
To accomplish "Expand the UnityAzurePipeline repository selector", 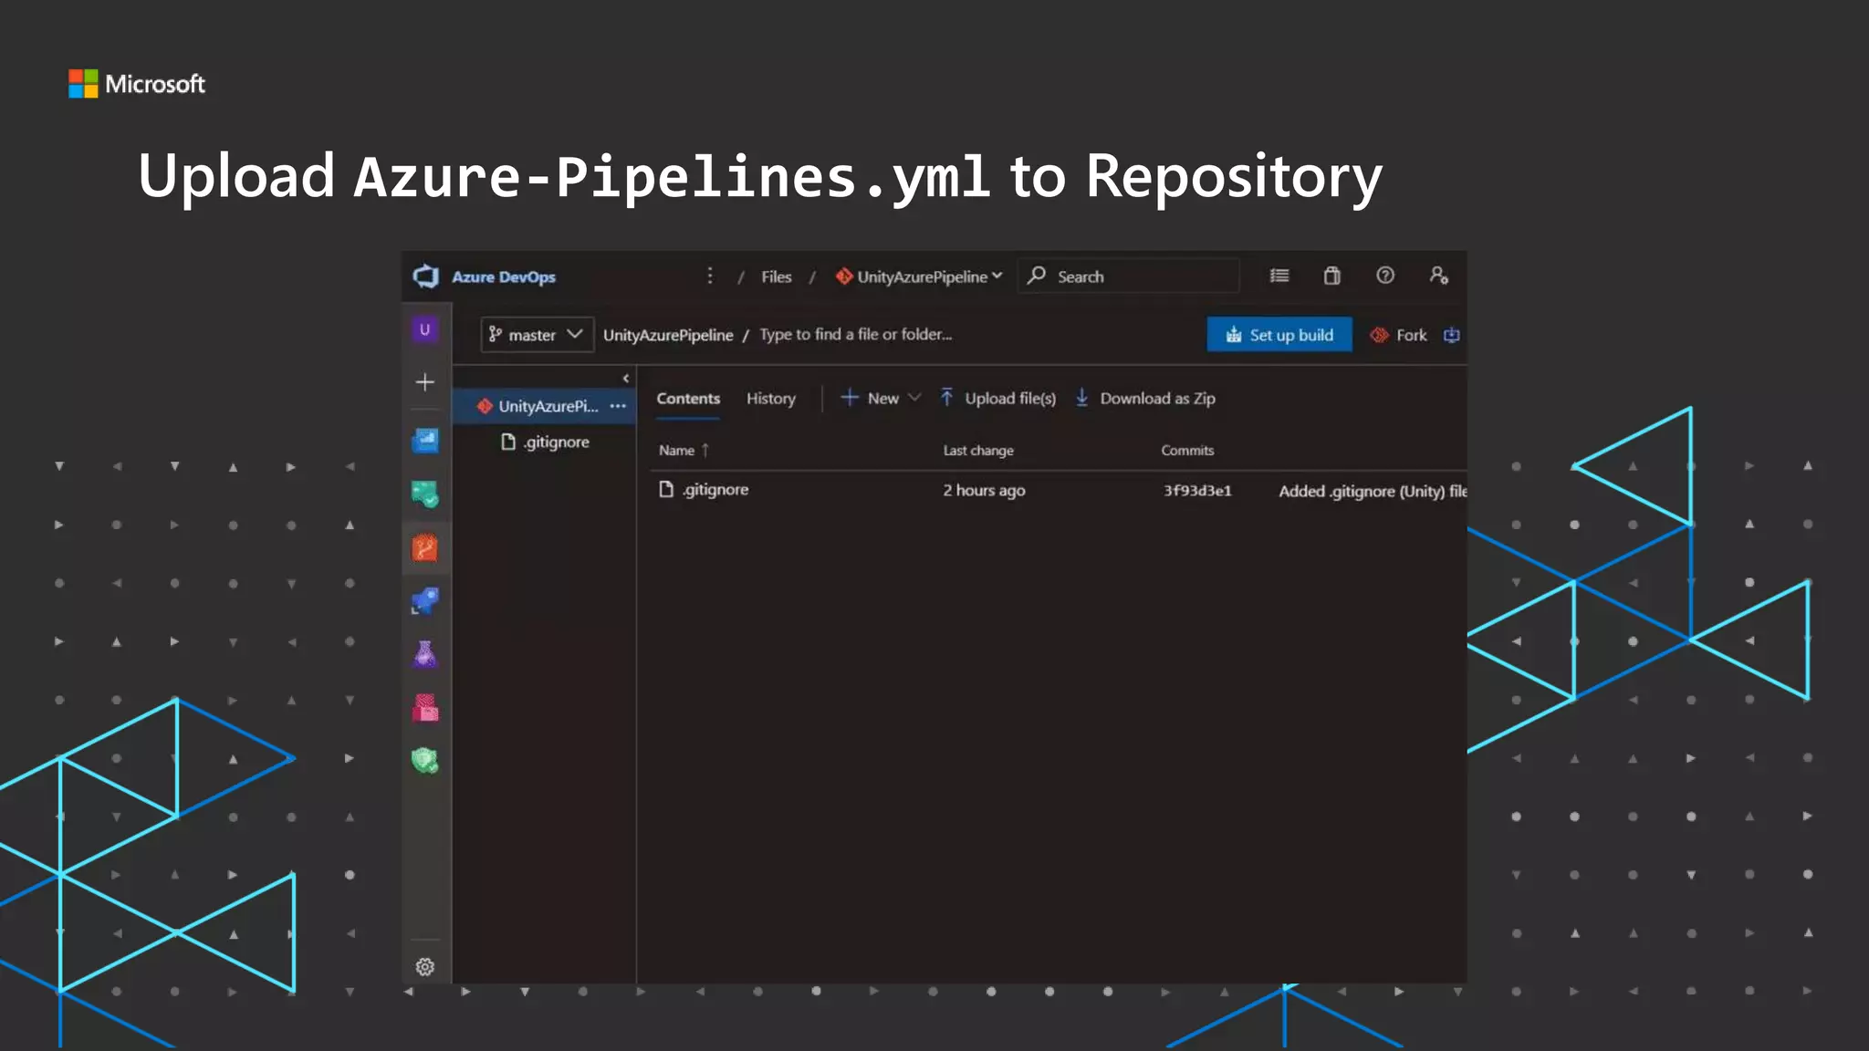I will tap(919, 276).
